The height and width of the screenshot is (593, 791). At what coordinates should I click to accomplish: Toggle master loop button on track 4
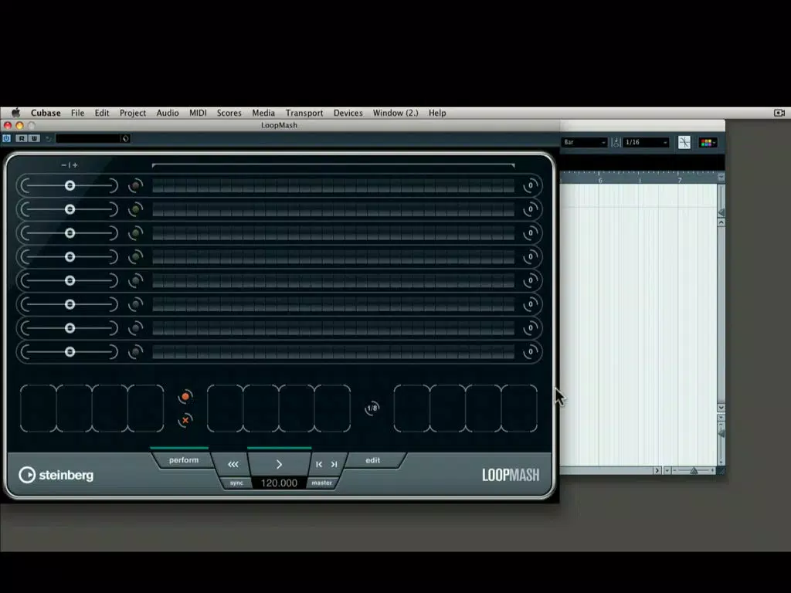[135, 256]
